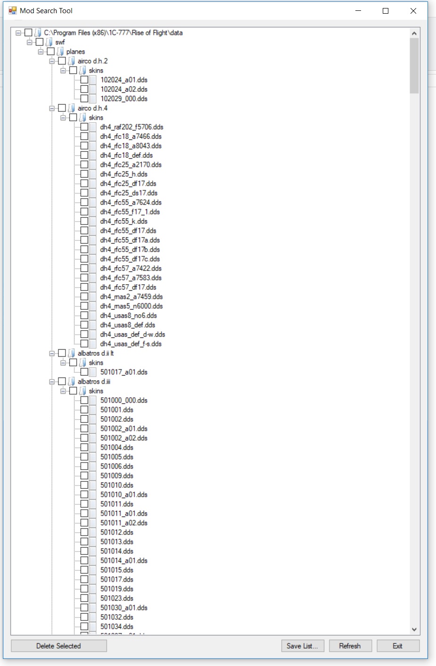The image size is (436, 666).
Task: Collapse skins node under airco d.h.4
Action: tap(63, 117)
